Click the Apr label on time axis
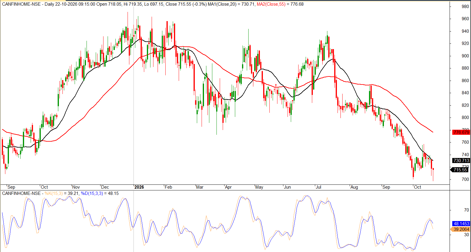This screenshot has height=252, width=471. click(228, 187)
